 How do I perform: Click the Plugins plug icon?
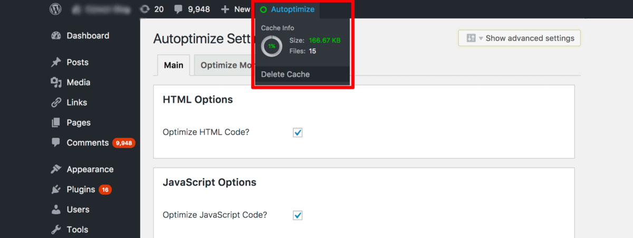[x=56, y=189]
